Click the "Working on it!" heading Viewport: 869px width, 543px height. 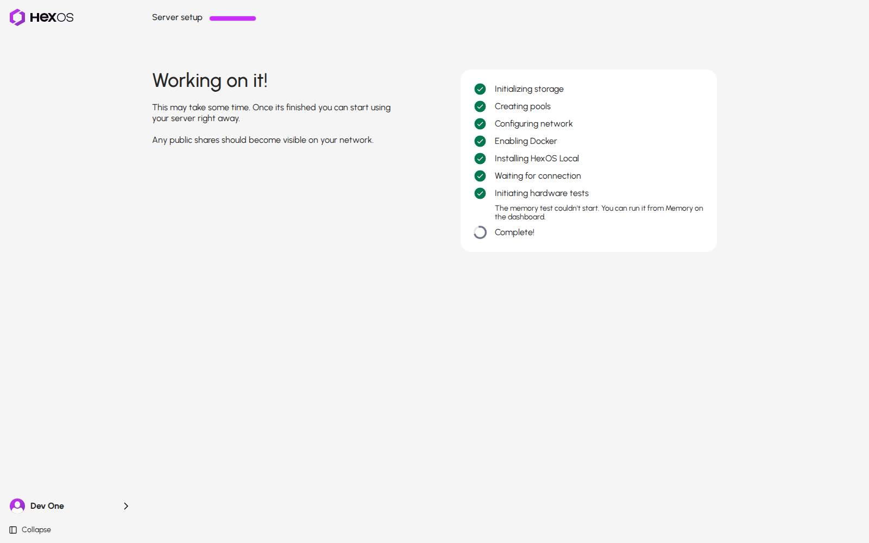210,80
